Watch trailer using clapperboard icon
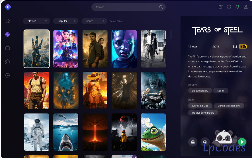 tap(193, 142)
